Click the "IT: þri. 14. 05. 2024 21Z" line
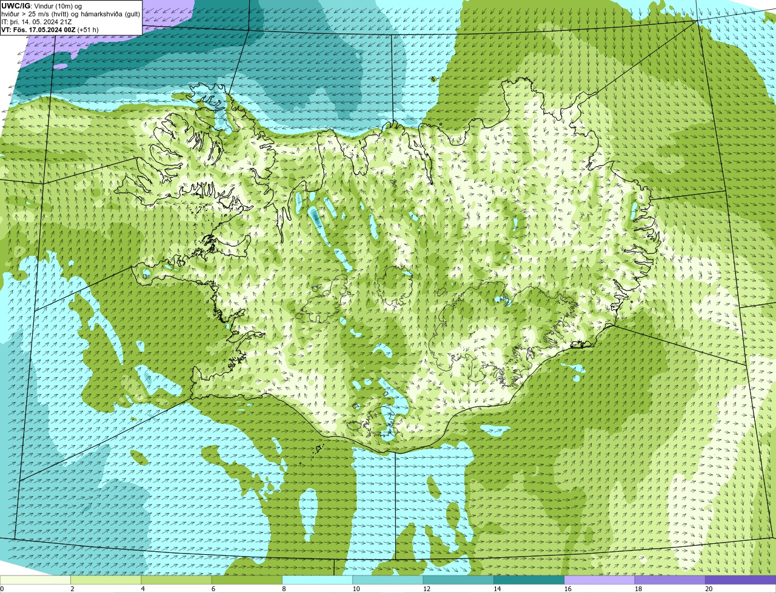Screen dimensions: 776x593 click(x=38, y=21)
